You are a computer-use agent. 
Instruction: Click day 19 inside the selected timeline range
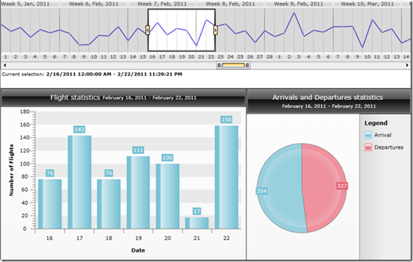click(x=182, y=56)
